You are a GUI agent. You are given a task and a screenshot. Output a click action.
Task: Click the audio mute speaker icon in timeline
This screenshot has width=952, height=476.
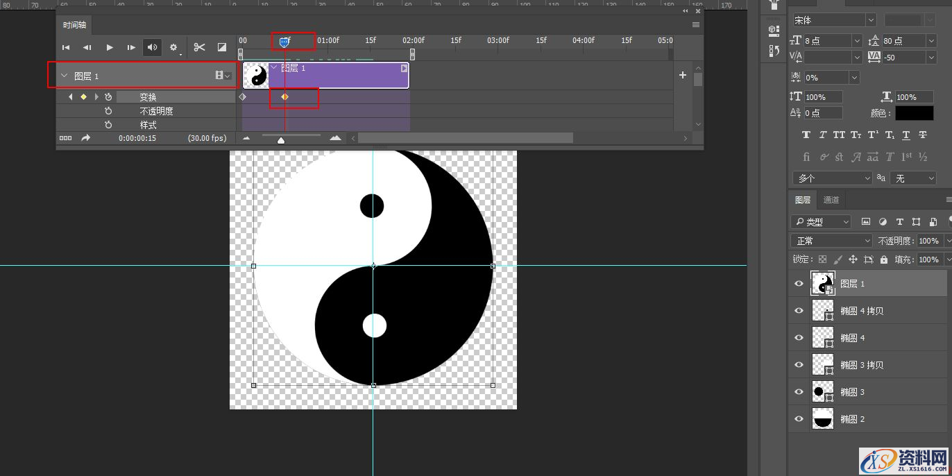(x=152, y=46)
